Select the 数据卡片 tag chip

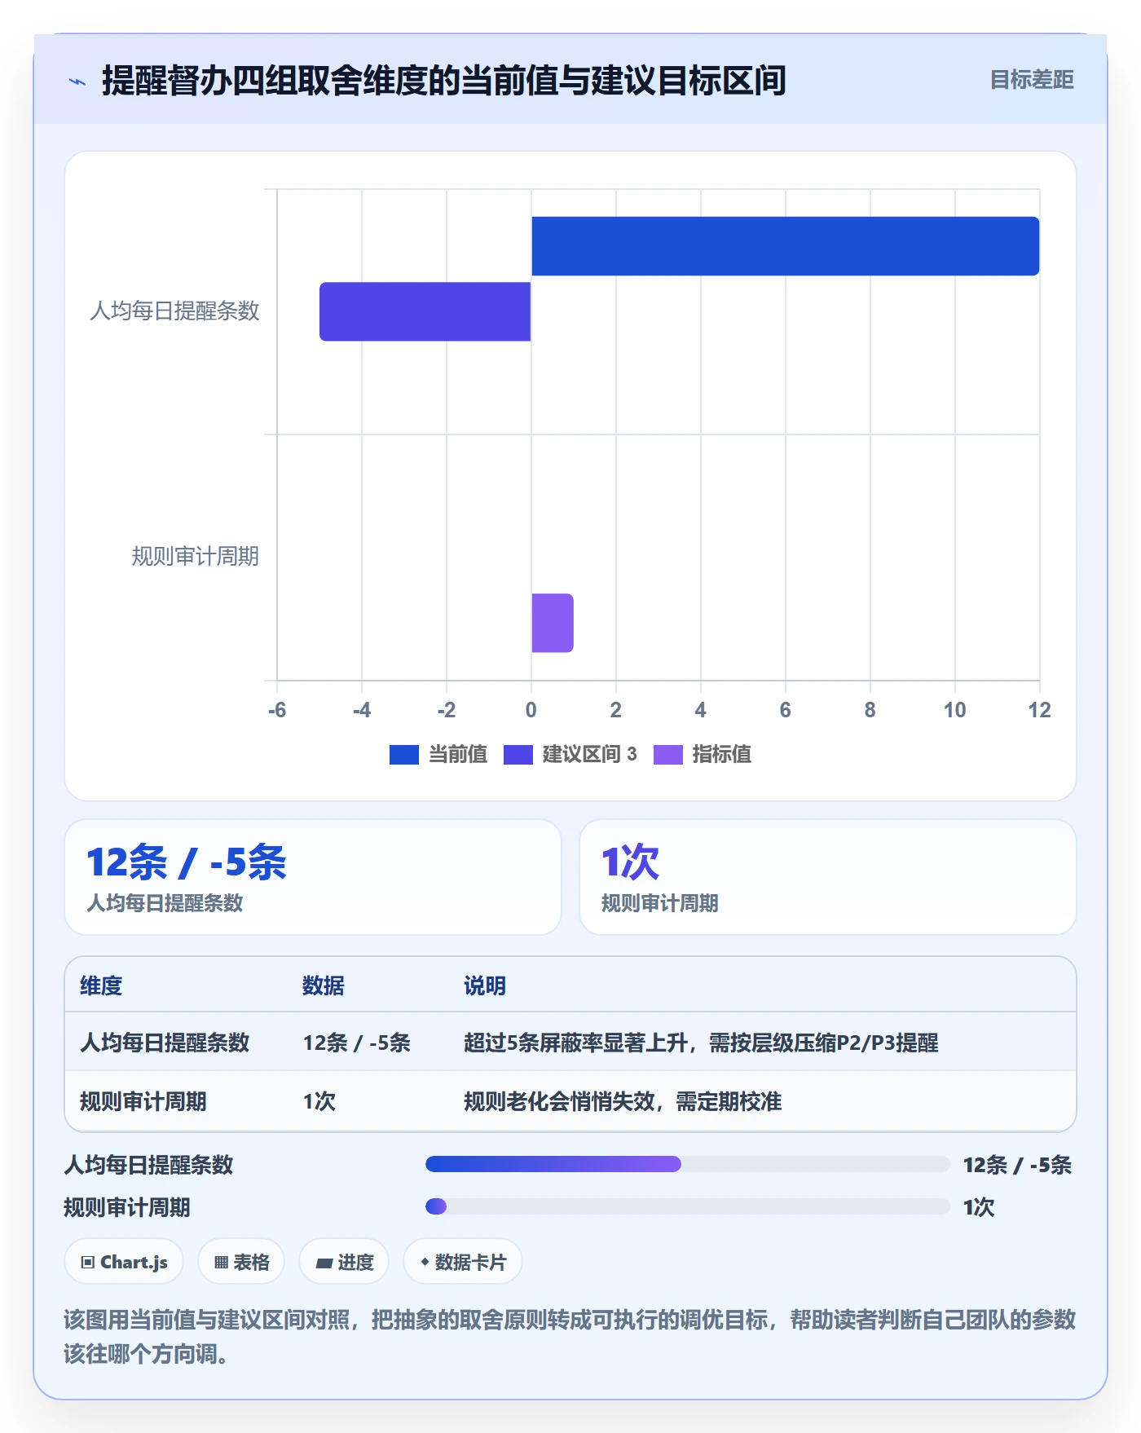(463, 1262)
